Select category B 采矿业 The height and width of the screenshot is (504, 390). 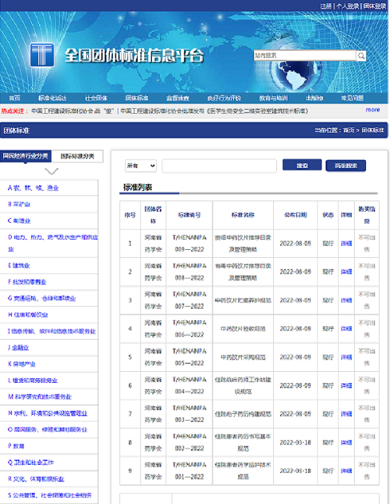tap(19, 204)
